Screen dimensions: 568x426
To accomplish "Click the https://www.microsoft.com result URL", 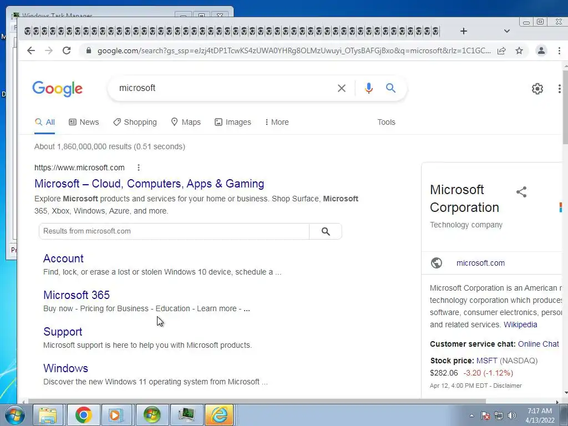I will (x=79, y=168).
